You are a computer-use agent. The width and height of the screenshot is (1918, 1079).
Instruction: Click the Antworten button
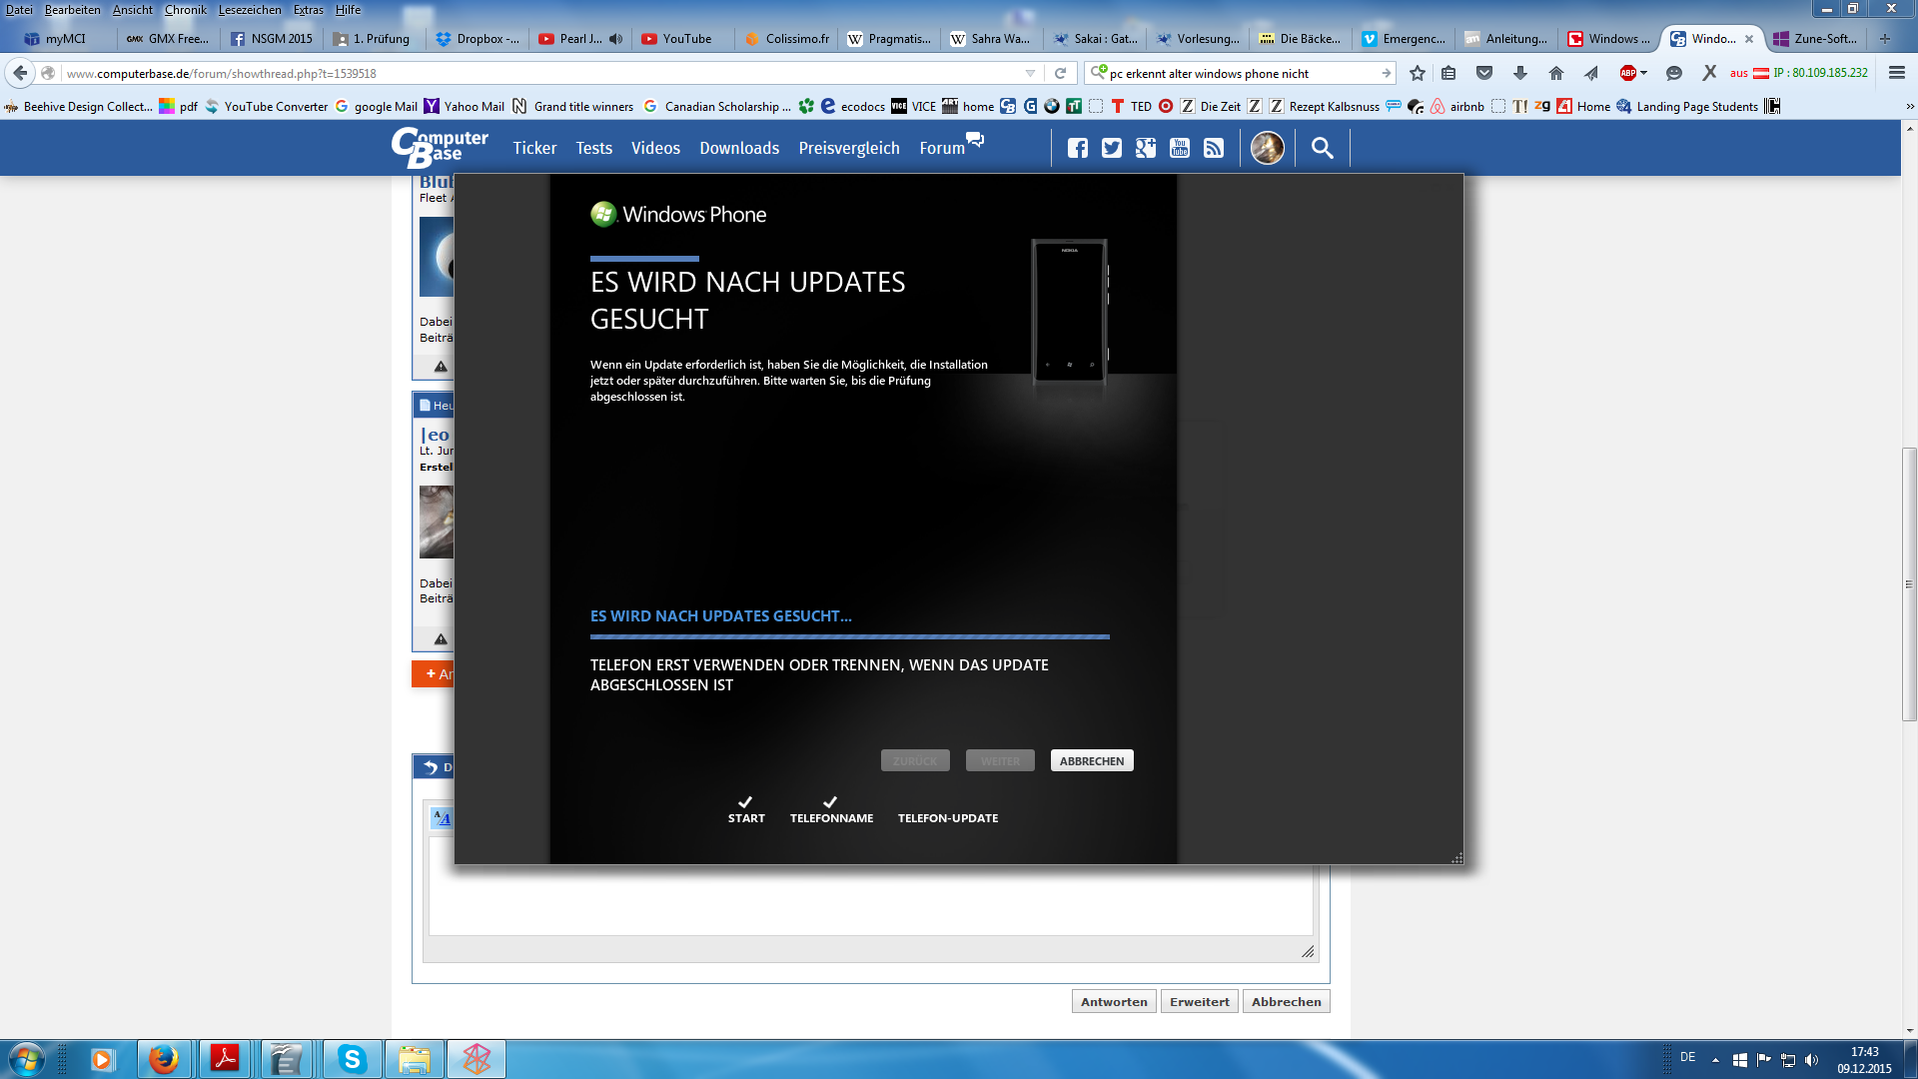1113,1002
